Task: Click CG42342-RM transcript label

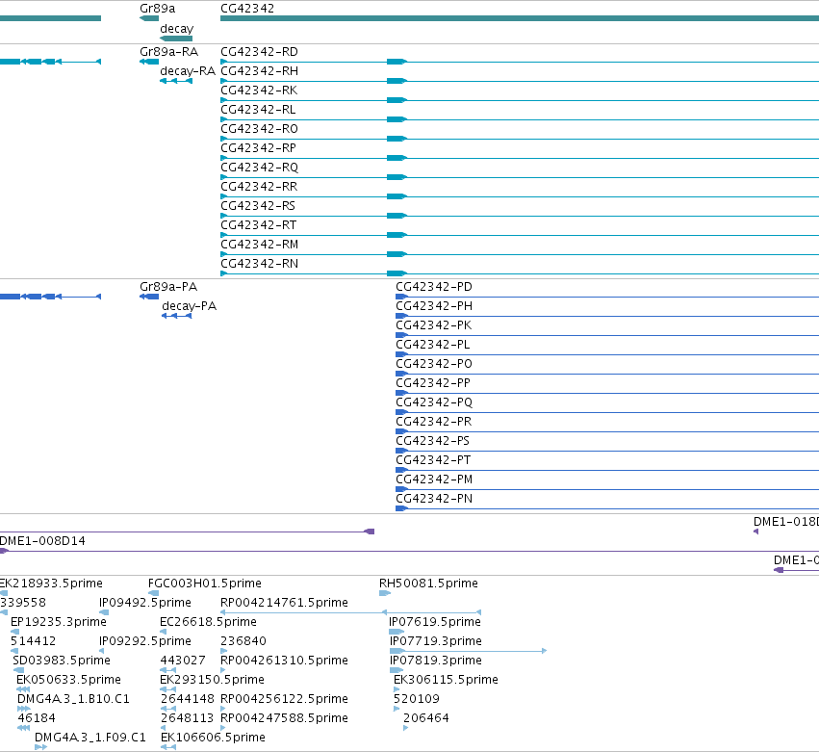Action: [x=259, y=246]
